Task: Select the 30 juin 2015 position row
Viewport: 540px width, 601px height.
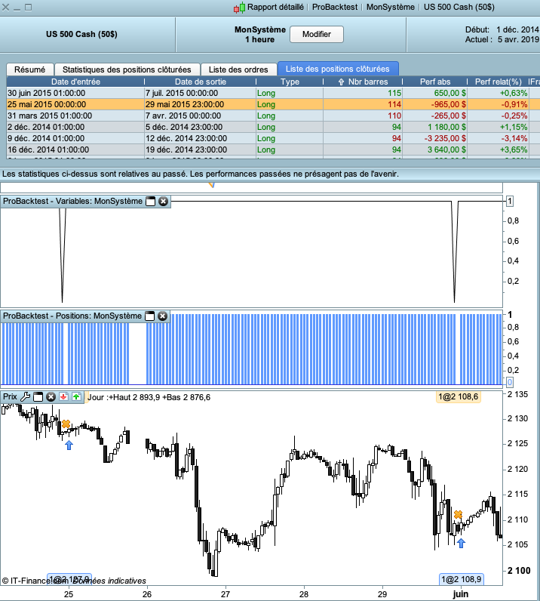Action: [273, 93]
